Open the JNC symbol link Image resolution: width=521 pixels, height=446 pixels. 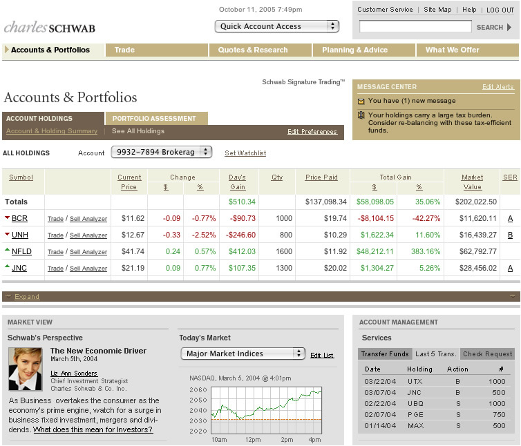click(19, 269)
